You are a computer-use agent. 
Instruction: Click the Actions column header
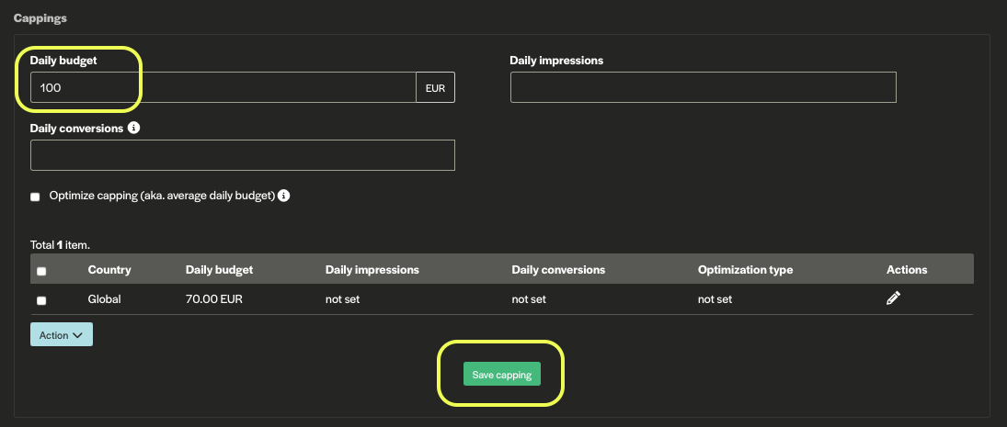[906, 270]
